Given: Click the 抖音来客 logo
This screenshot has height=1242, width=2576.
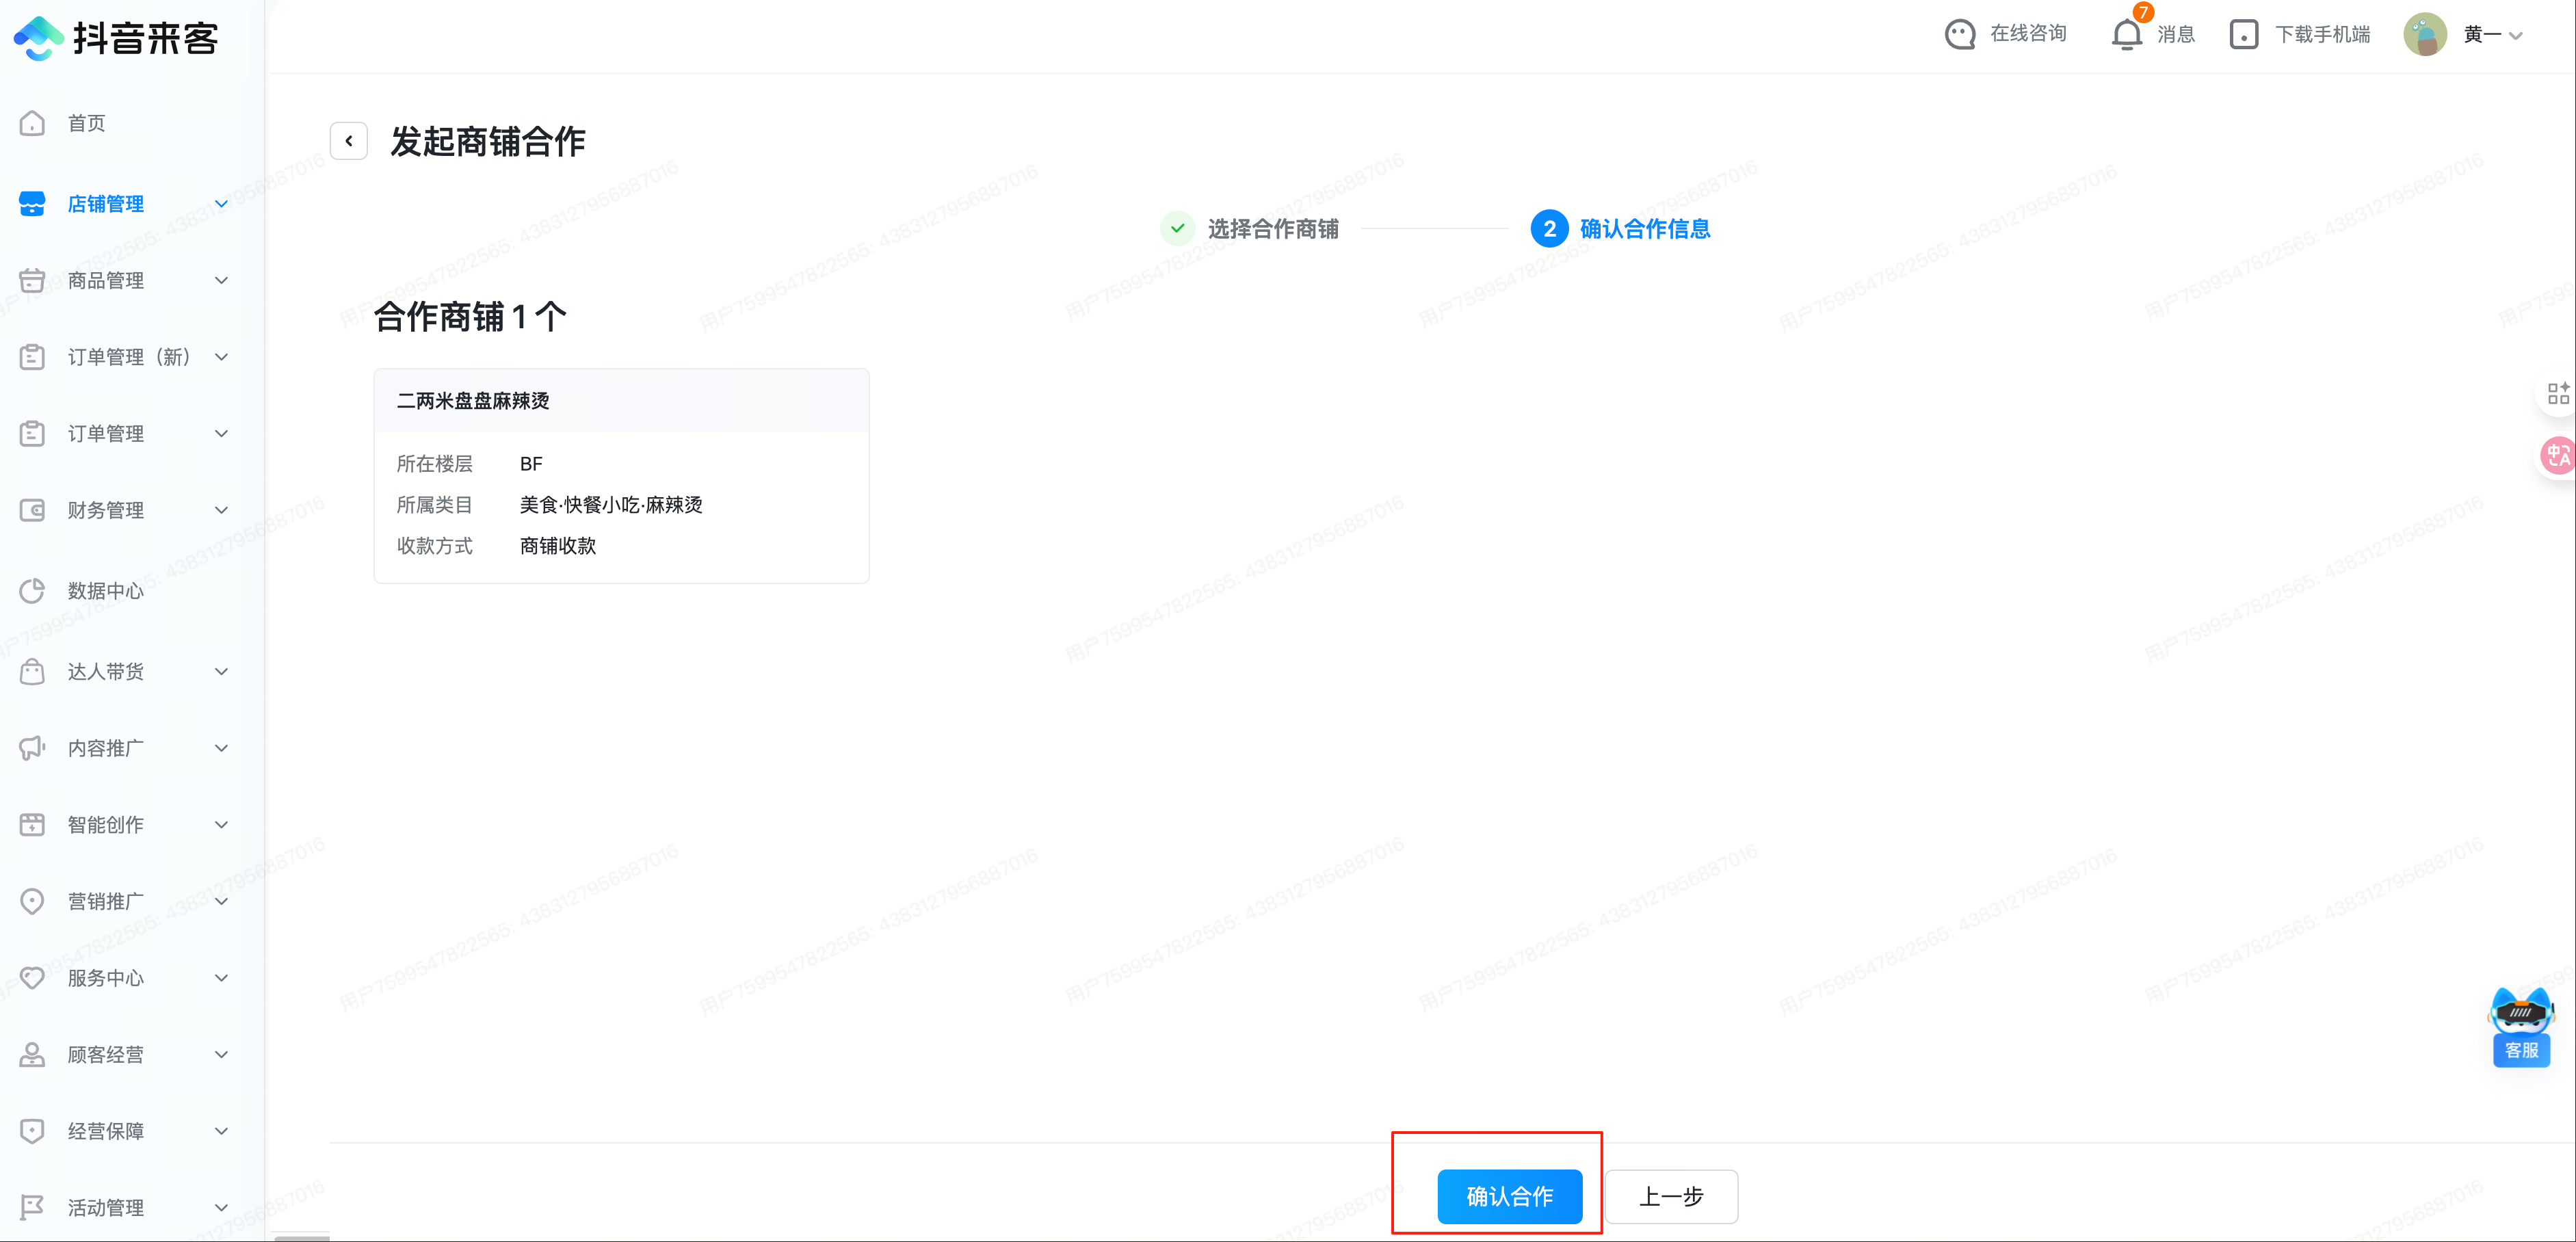Looking at the screenshot, I should [x=116, y=38].
